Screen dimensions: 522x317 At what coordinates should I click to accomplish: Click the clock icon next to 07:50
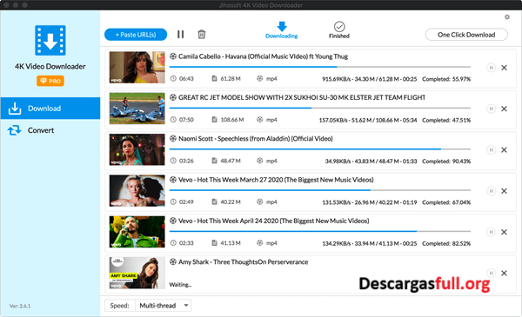tap(173, 120)
